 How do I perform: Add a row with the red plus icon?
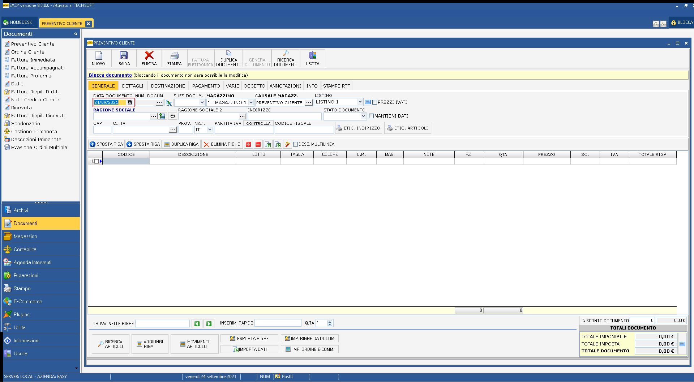[248, 144]
